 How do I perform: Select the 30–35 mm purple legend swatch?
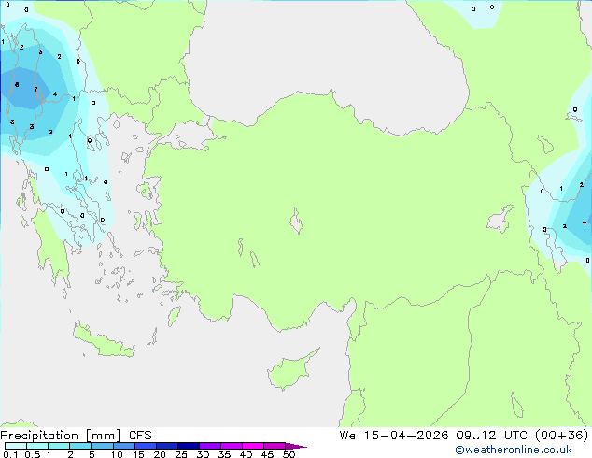[210, 446]
